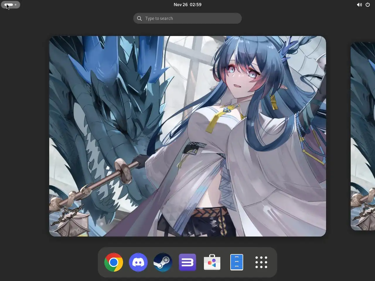375x281 pixels.
Task: Open Discord from the dock
Action: (x=138, y=262)
